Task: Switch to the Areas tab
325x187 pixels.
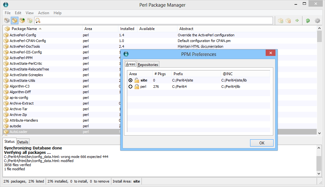Action: (x=130, y=64)
